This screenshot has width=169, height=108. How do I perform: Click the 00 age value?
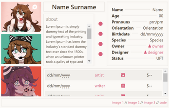[161, 16]
